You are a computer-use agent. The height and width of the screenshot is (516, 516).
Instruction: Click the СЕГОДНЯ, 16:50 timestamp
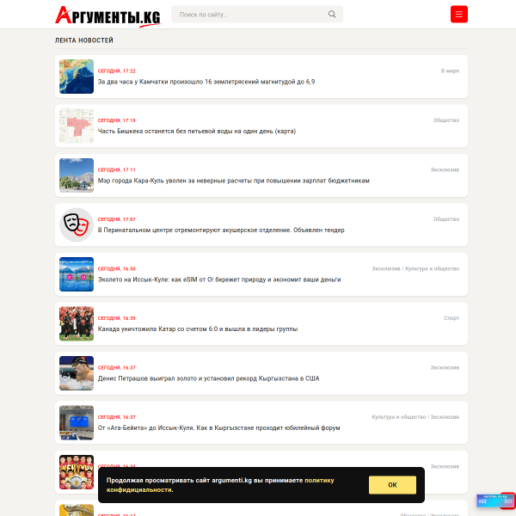click(x=116, y=268)
